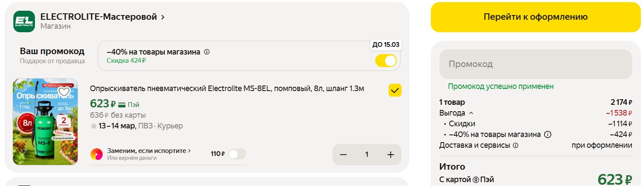
Task: Click the sprayer product thumbnail image
Action: (x=45, y=122)
